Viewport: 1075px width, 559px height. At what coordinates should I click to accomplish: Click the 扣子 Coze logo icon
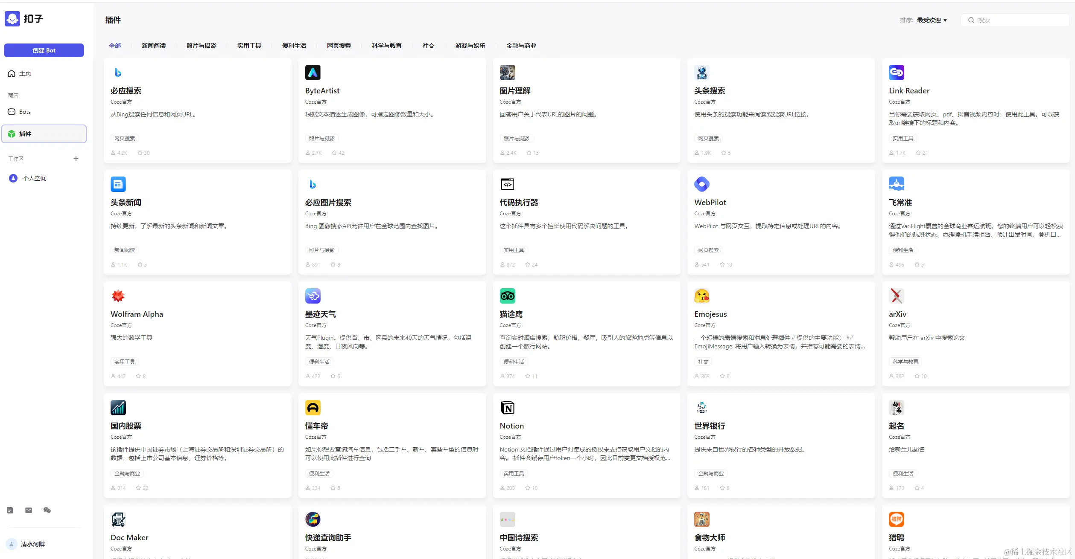pos(12,19)
